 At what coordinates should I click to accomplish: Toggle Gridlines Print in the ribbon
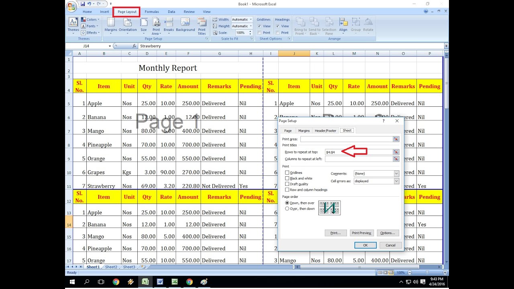click(x=259, y=33)
